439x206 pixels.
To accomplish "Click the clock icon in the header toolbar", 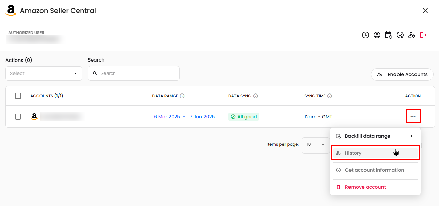I will [365, 35].
